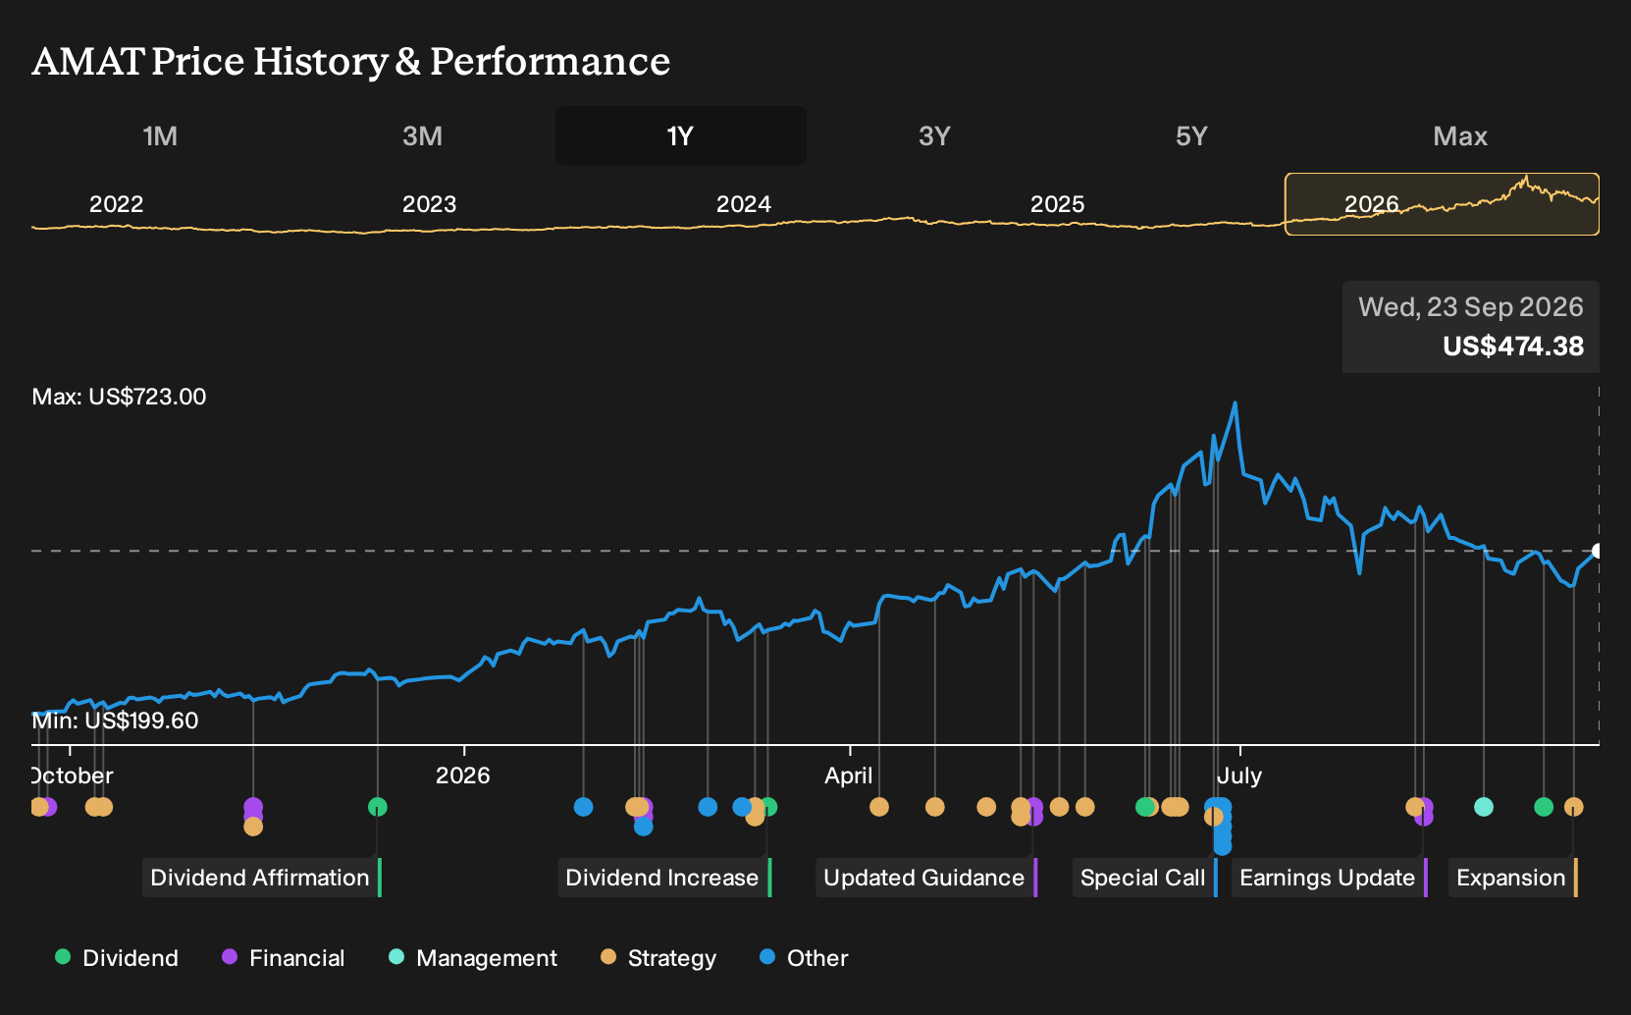Click the April axis label
Viewport: 1631px width, 1015px height.
[849, 775]
